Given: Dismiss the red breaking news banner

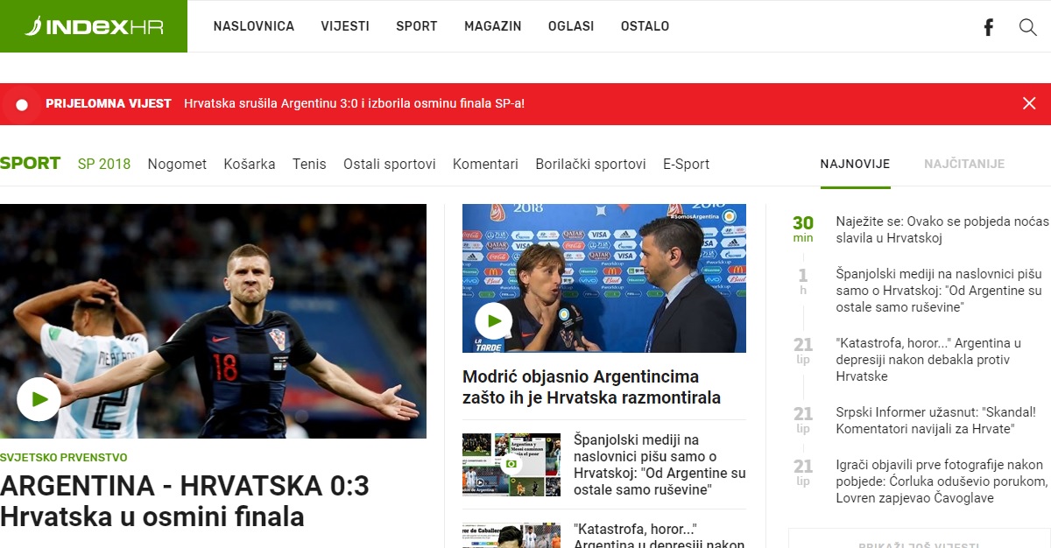Looking at the screenshot, I should click(1029, 103).
